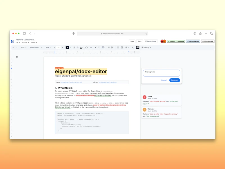Click the Safari address bar

pos(112,34)
